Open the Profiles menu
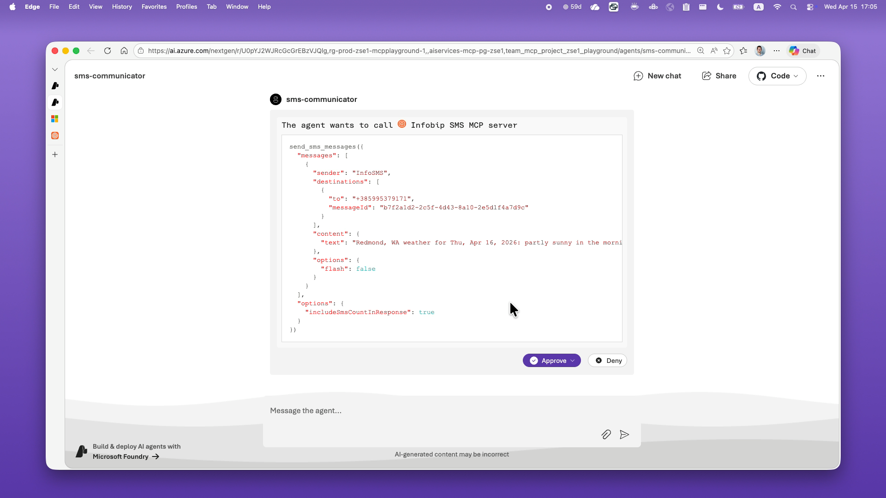The height and width of the screenshot is (498, 886). 186,6
